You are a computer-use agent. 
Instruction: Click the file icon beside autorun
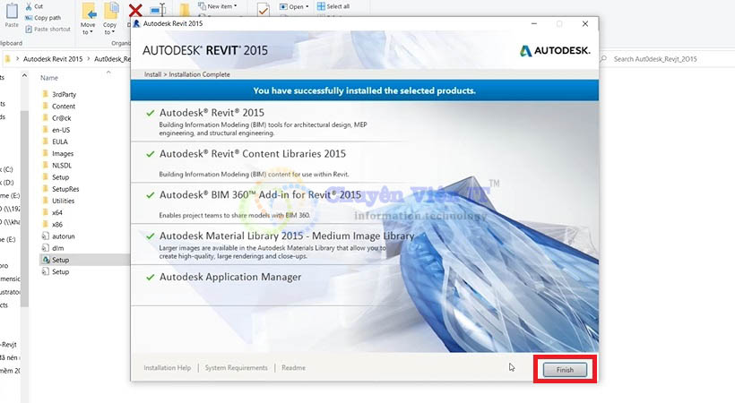pos(46,236)
